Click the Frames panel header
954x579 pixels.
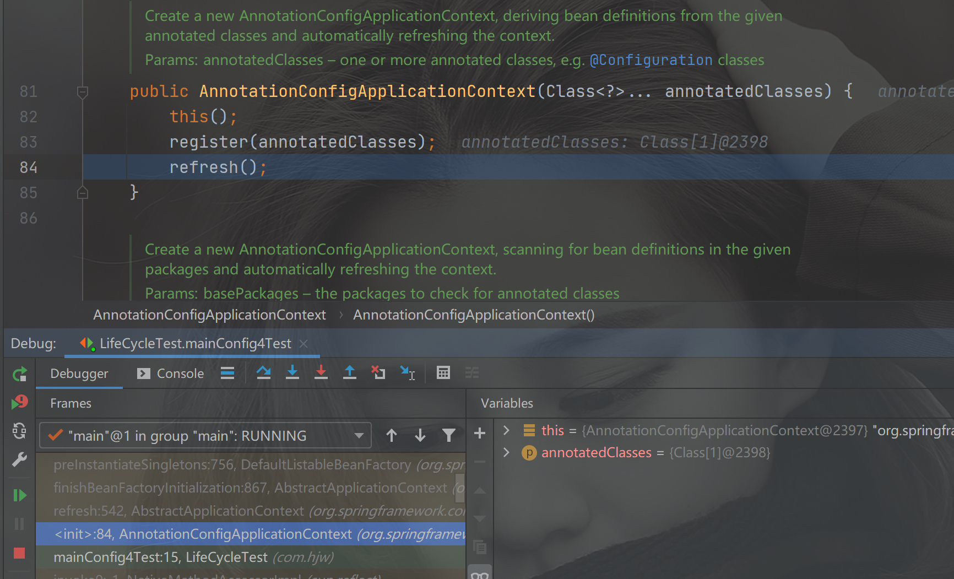(x=71, y=403)
